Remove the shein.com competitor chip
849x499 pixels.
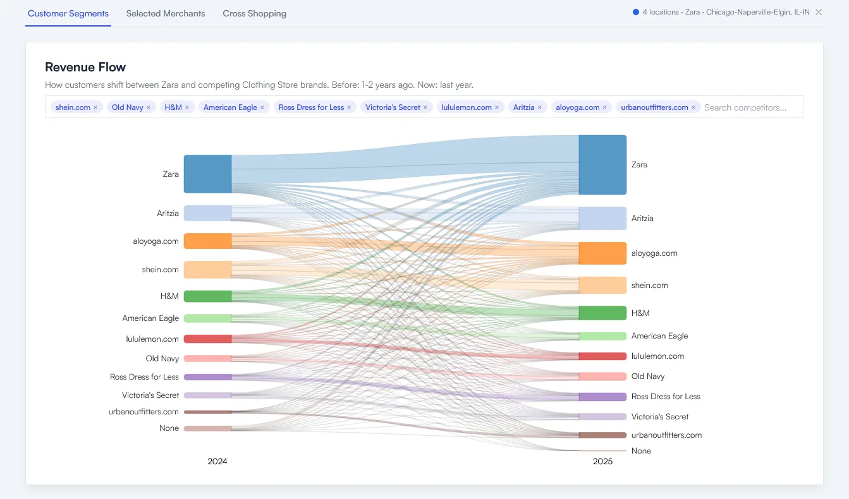95,107
